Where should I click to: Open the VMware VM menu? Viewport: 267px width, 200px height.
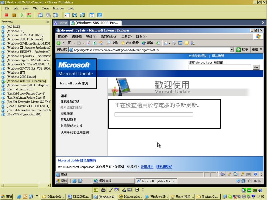(35, 8)
